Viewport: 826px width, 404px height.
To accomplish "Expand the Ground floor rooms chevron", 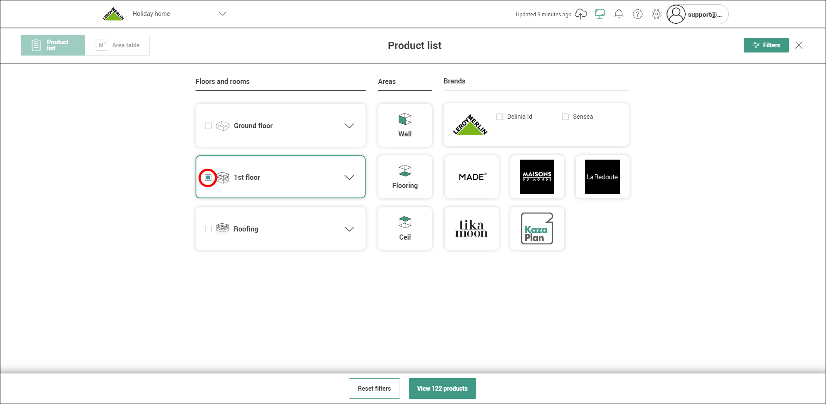I will click(x=349, y=126).
